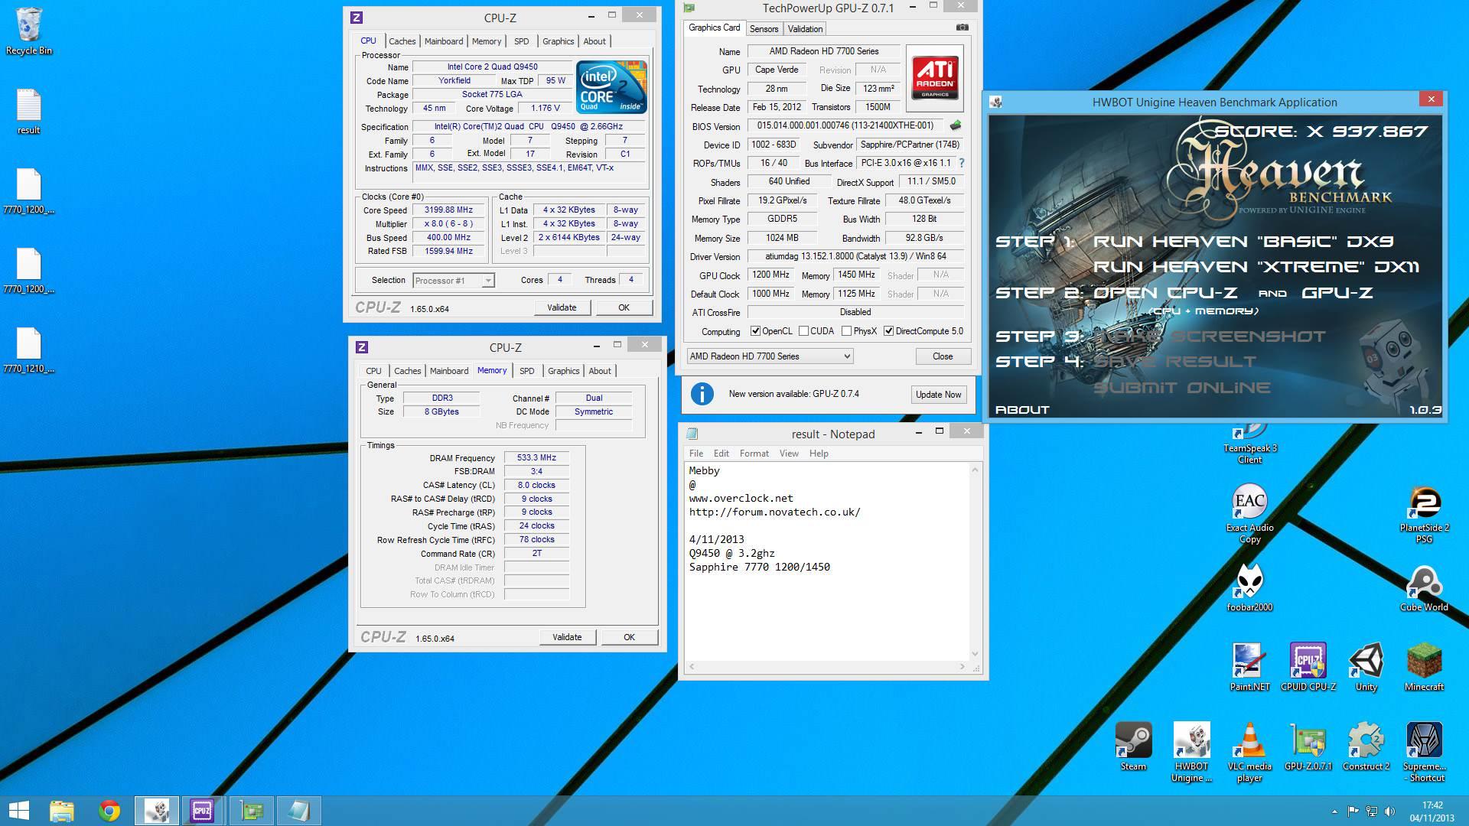
Task: Click ABOUT in HWBOT Heaven window
Action: coord(1021,410)
